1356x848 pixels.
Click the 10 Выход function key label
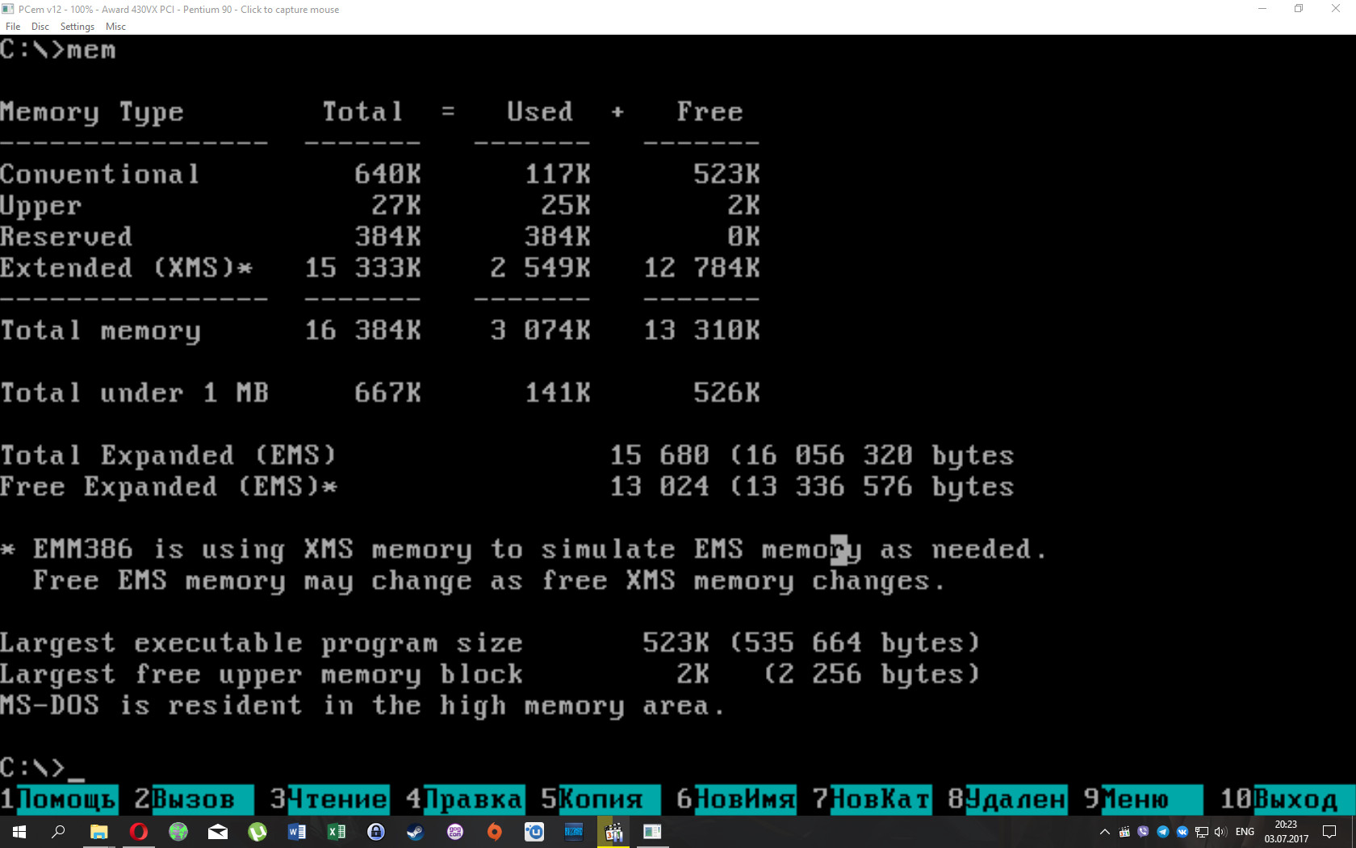(1287, 799)
